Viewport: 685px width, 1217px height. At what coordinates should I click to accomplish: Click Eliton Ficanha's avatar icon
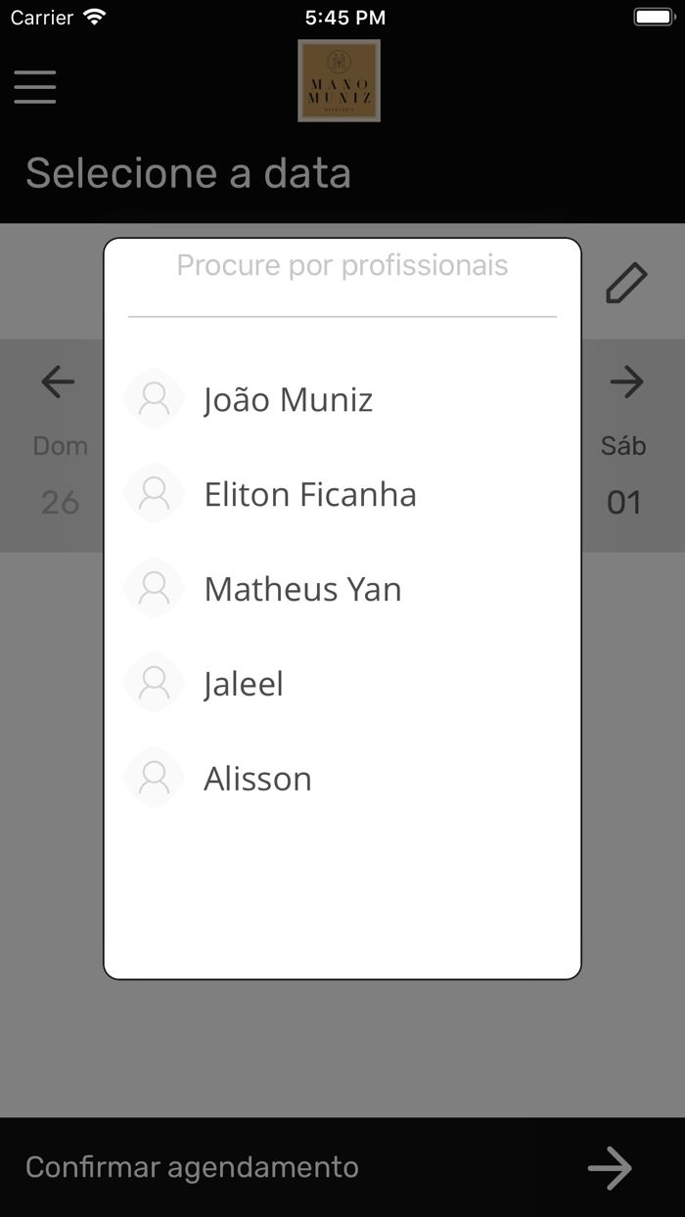click(x=154, y=493)
